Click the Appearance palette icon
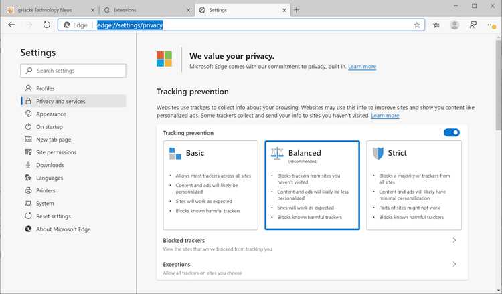Viewport: 502px width, 294px height. click(28, 114)
